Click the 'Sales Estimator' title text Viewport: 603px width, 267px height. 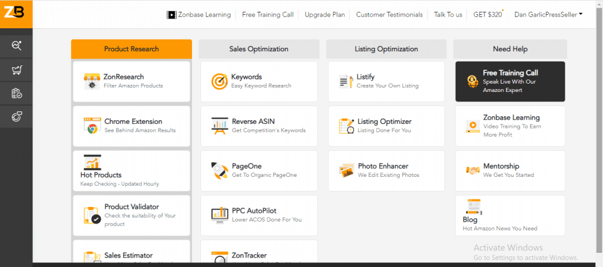click(x=128, y=255)
